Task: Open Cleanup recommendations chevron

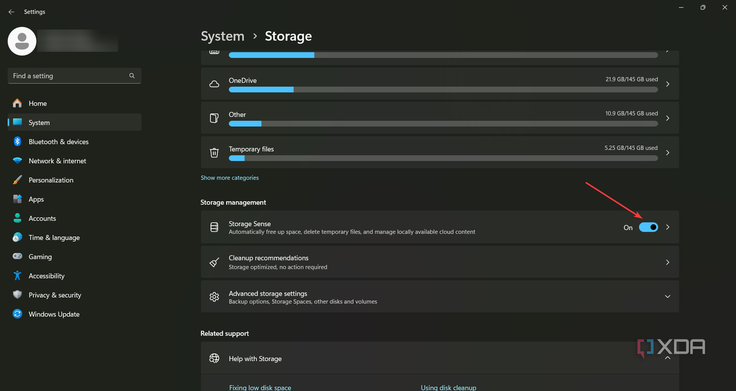Action: [x=667, y=262]
